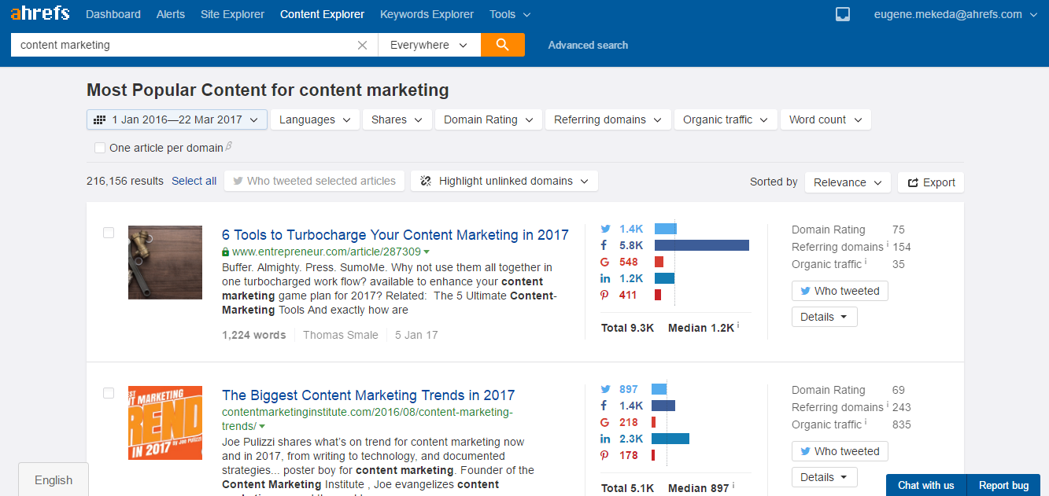
Task: Open The Biggest Content Marketing Trends in 2017
Action: tap(368, 395)
